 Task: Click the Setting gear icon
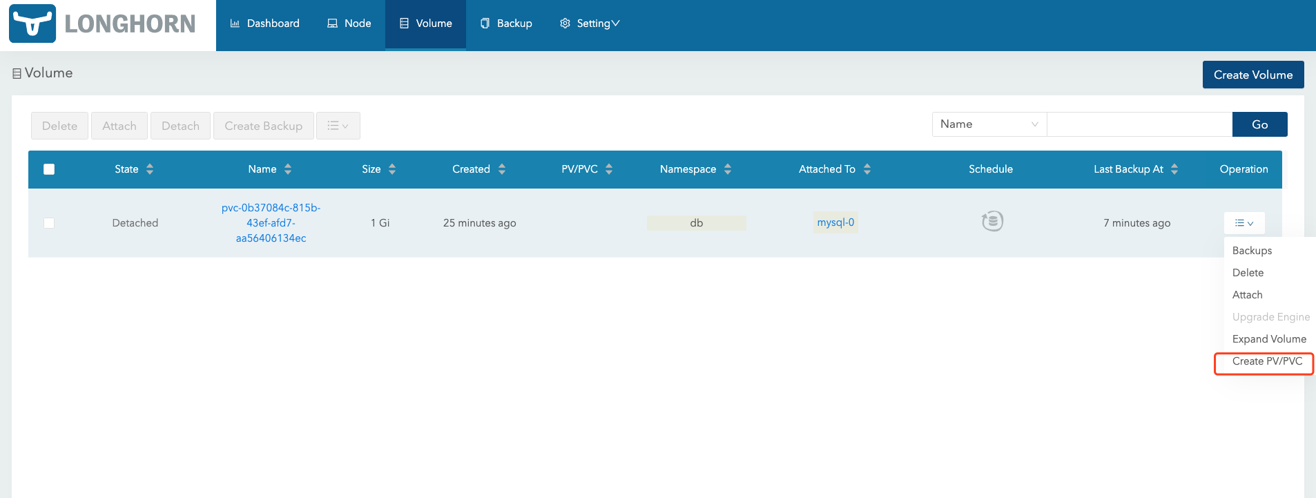tap(565, 23)
